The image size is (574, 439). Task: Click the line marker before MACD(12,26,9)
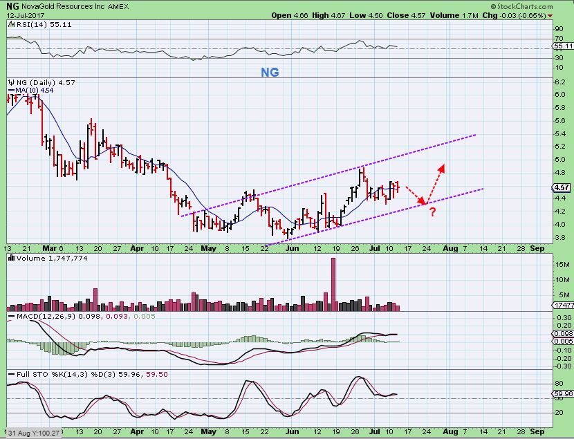click(x=11, y=316)
